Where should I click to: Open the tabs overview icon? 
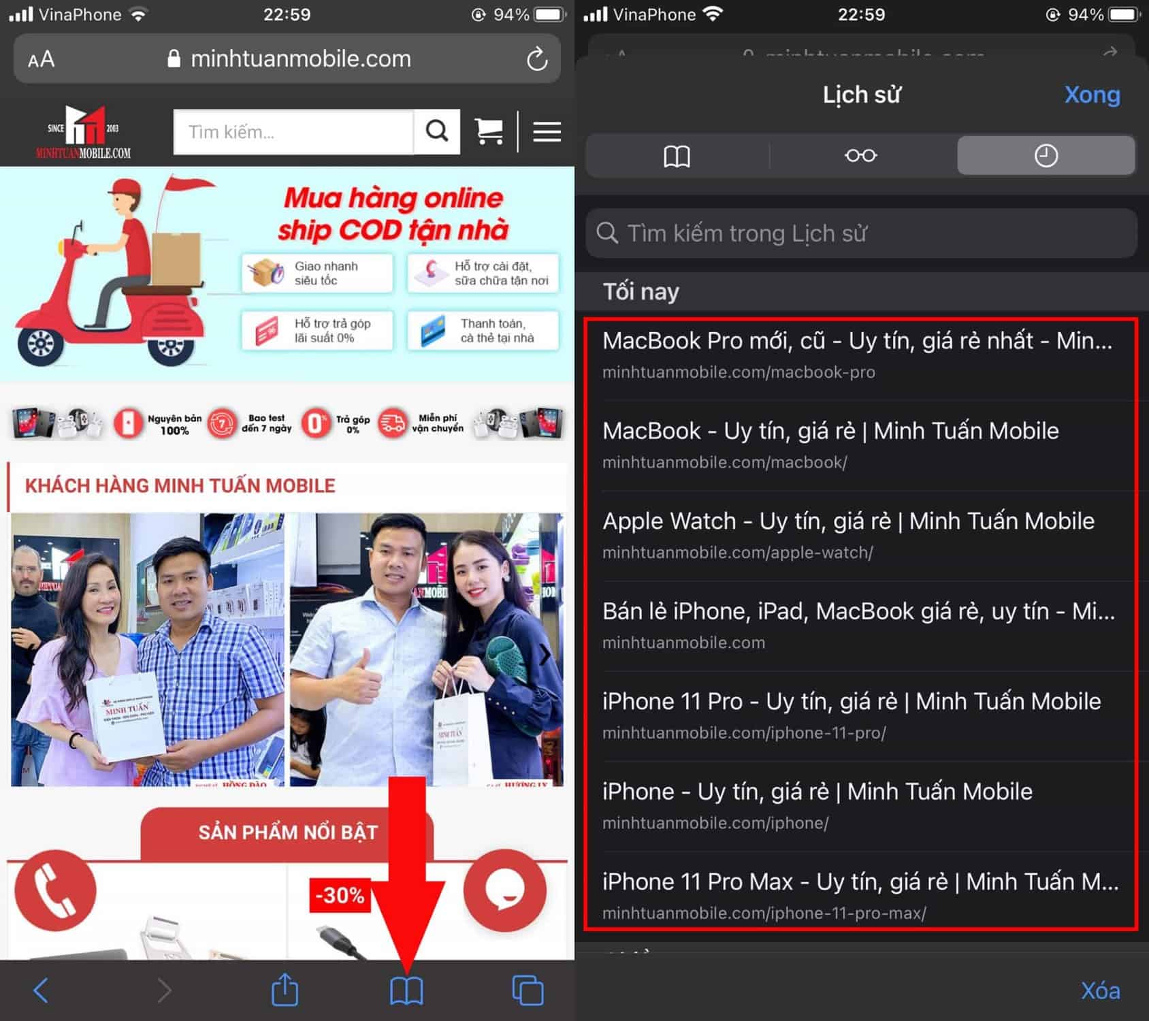click(528, 990)
